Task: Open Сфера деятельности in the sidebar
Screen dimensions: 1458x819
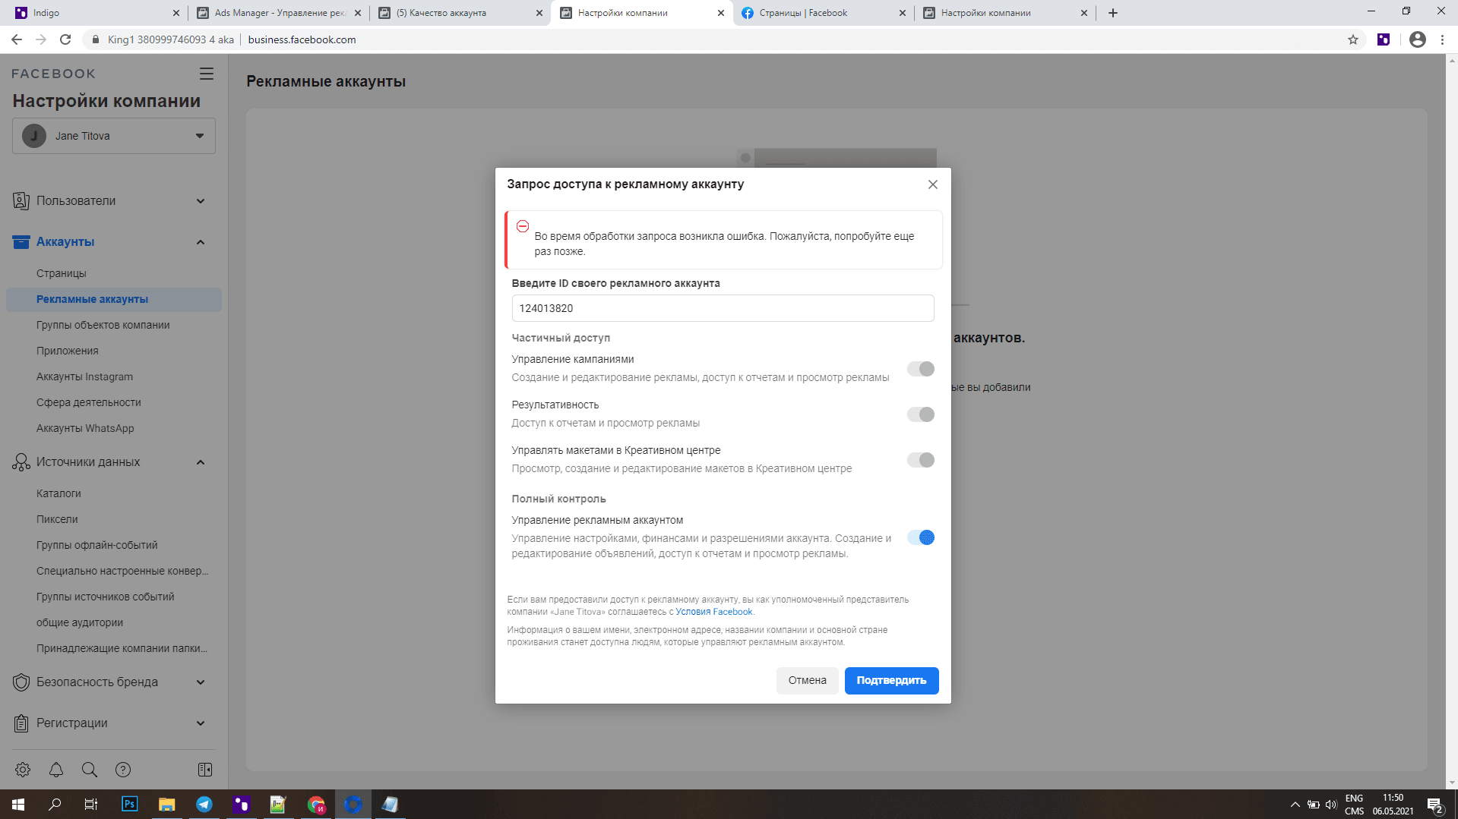Action: (89, 402)
